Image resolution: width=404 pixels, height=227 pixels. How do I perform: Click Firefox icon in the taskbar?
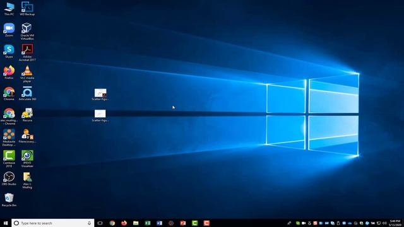124,223
